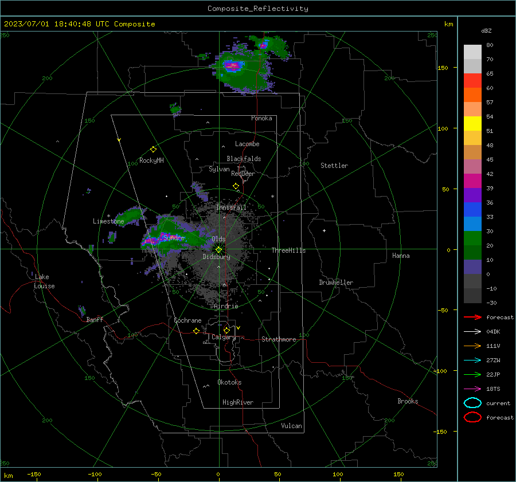
Task: Click the Lake Louise label
Action: (x=44, y=281)
